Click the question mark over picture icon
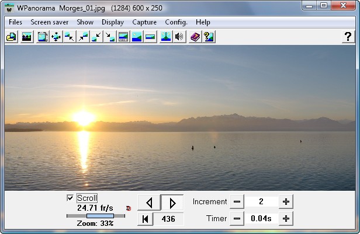 [x=209, y=37]
